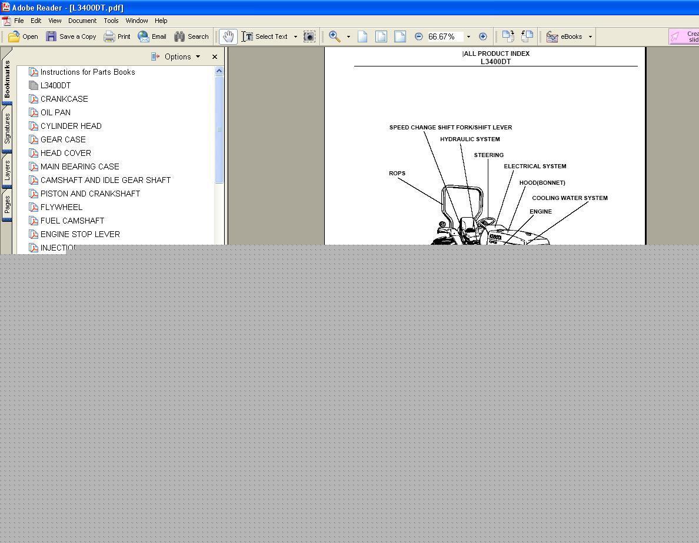Expand the eBooks dropdown arrow

pos(590,36)
